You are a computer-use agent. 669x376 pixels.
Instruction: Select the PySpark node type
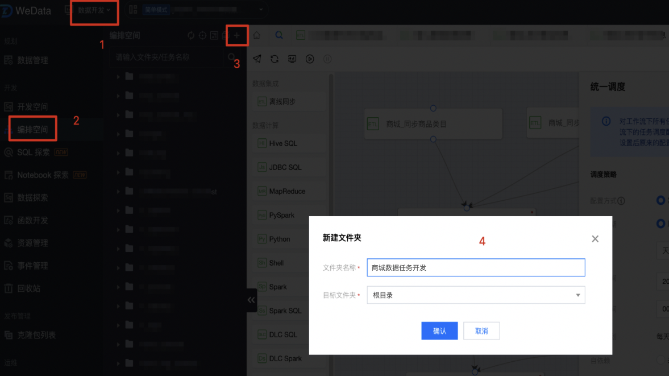pyautogui.click(x=288, y=215)
